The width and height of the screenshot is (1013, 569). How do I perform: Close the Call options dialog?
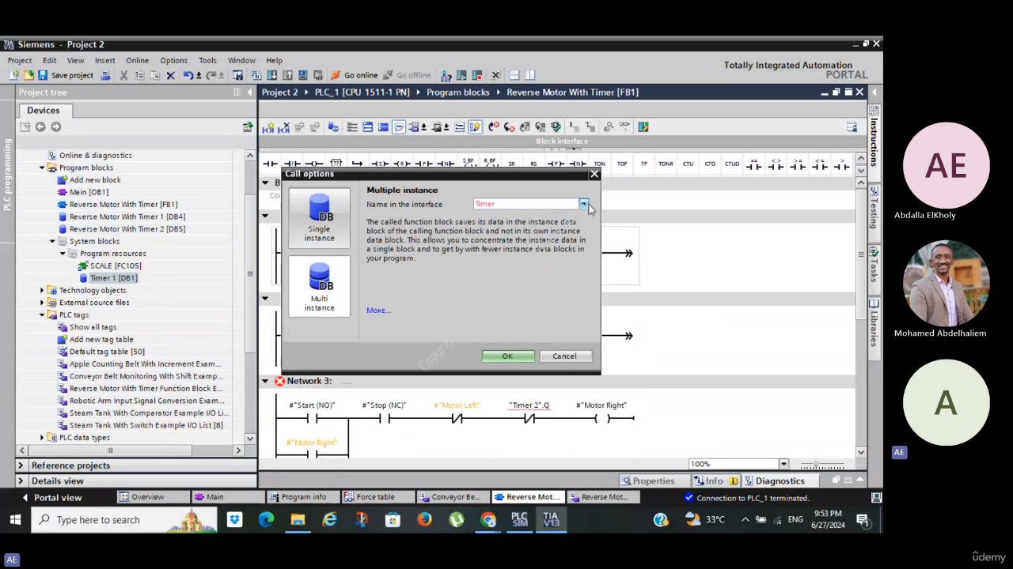594,174
